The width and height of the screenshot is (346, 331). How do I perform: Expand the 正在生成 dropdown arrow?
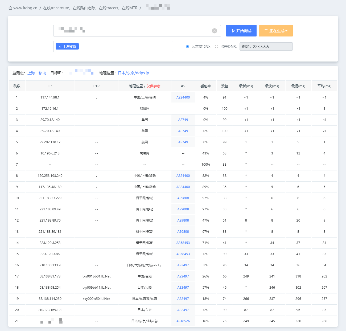286,31
